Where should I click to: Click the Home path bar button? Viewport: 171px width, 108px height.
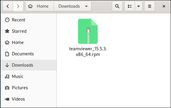pyautogui.click(x=39, y=6)
